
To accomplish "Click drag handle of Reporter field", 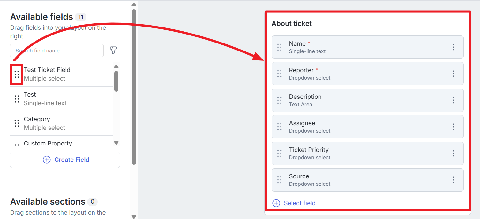I will click(x=280, y=74).
